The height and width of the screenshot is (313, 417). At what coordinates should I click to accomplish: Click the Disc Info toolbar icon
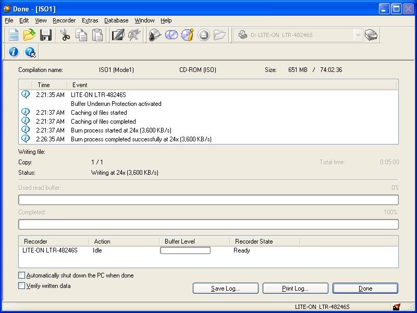(187, 35)
